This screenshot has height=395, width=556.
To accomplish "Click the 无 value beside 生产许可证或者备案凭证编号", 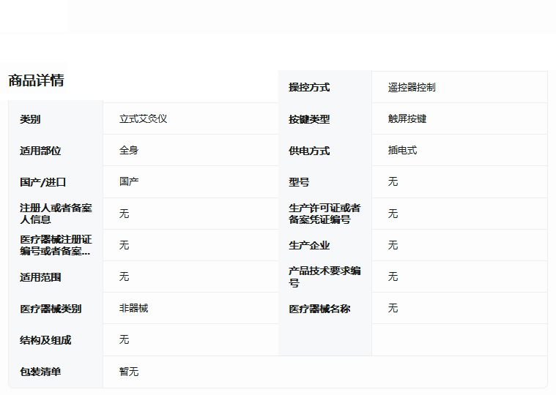I will coord(393,214).
